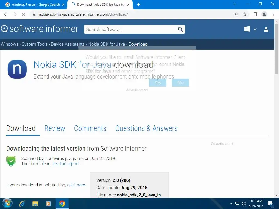
Task: Click the magnifier search icon
Action: tap(180, 29)
